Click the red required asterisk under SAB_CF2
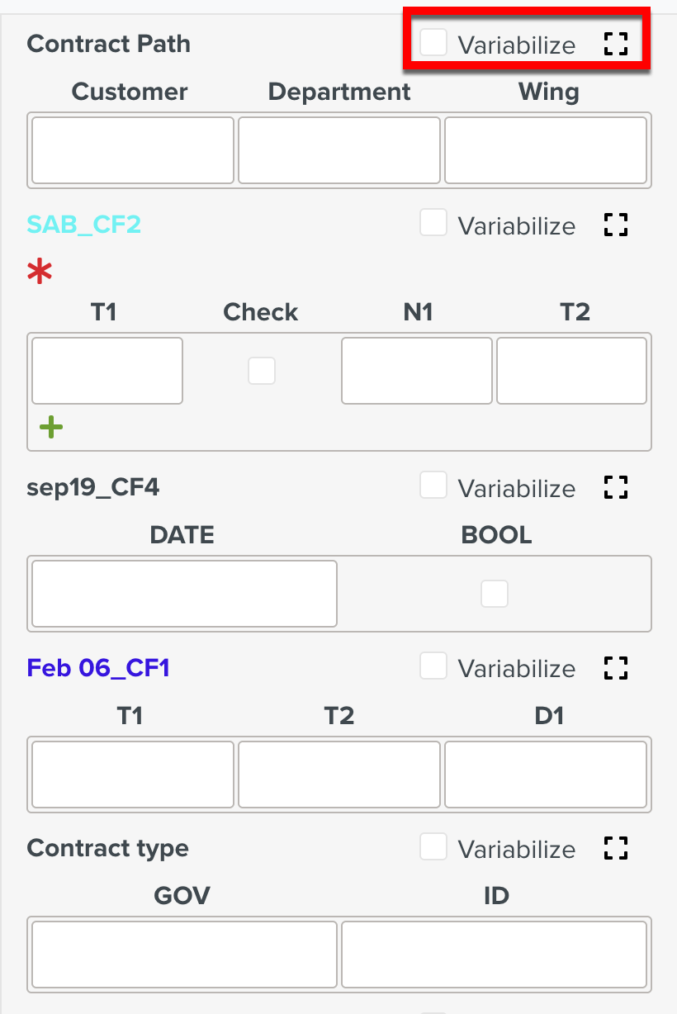 [39, 270]
